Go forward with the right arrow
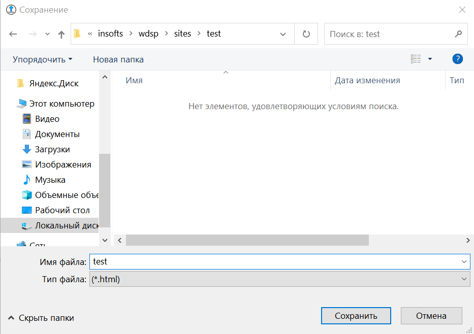Screen dimensions: 474x334 click(33, 34)
